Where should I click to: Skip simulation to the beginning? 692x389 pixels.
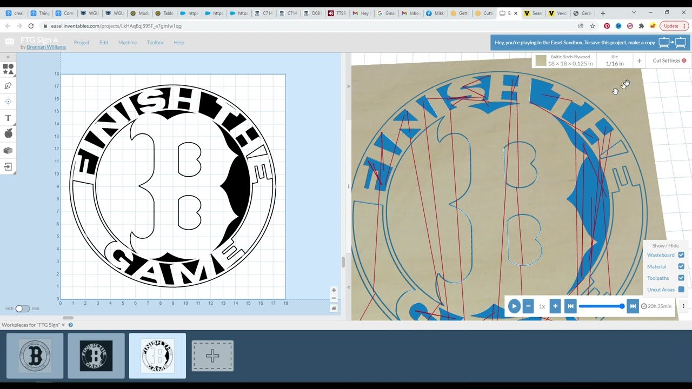coord(570,306)
